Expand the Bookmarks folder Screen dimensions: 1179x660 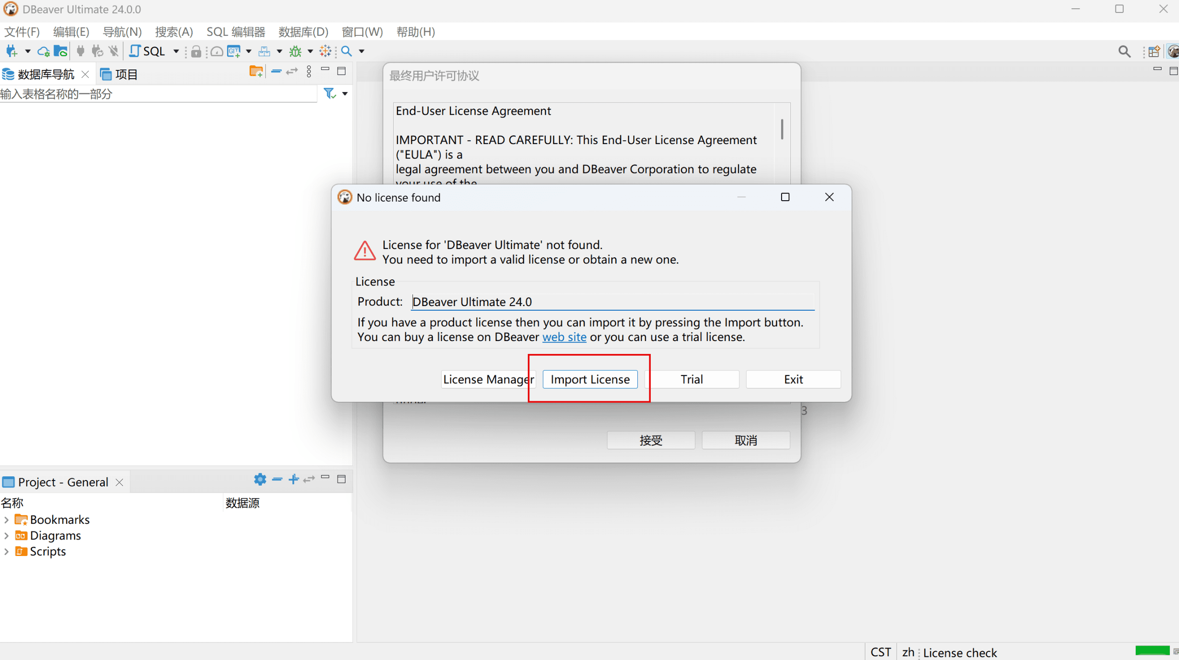6,520
